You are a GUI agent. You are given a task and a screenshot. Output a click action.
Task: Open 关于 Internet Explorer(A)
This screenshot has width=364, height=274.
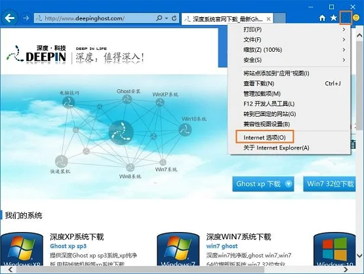pyautogui.click(x=289, y=147)
